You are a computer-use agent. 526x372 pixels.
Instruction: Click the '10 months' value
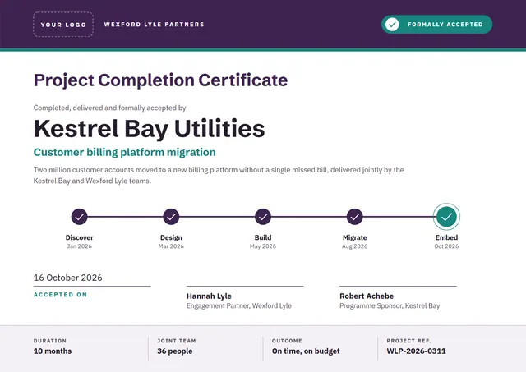tap(53, 351)
